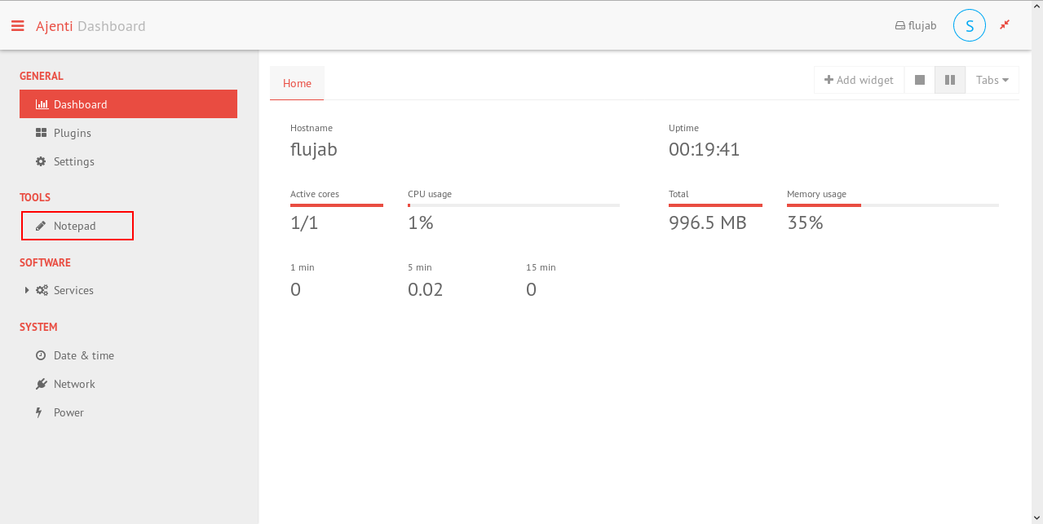Select single-column layout icon

pyautogui.click(x=919, y=80)
